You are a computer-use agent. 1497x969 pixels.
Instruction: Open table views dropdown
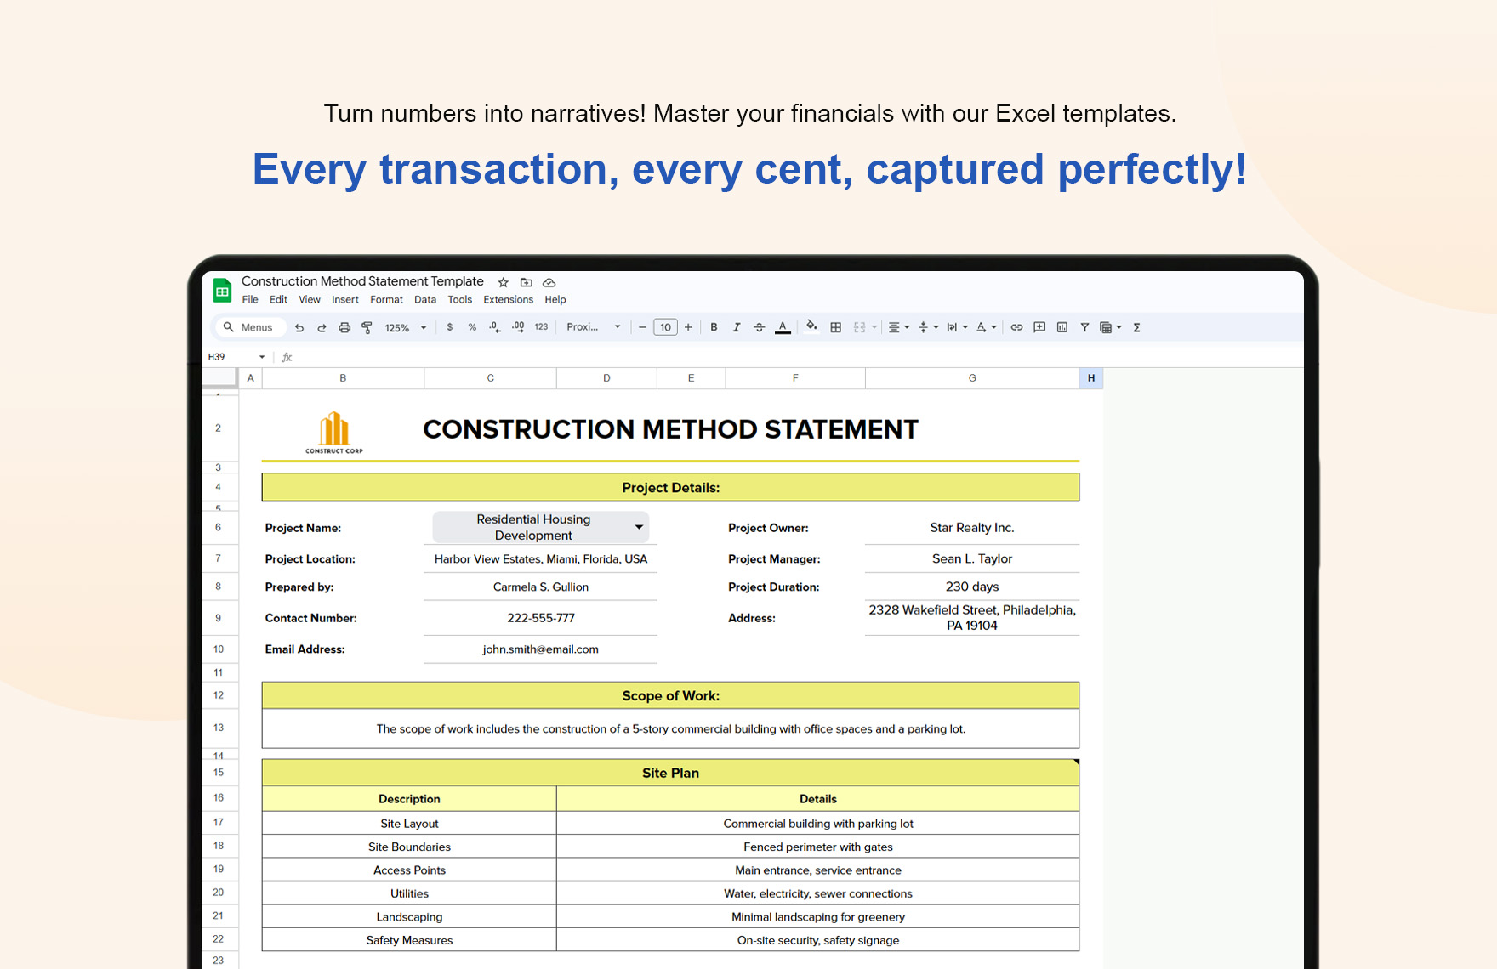click(x=1111, y=327)
